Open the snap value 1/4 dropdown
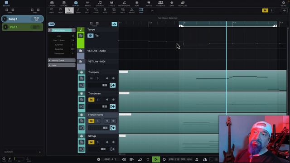Image resolution: width=290 pixels, height=163 pixels. [152, 10]
